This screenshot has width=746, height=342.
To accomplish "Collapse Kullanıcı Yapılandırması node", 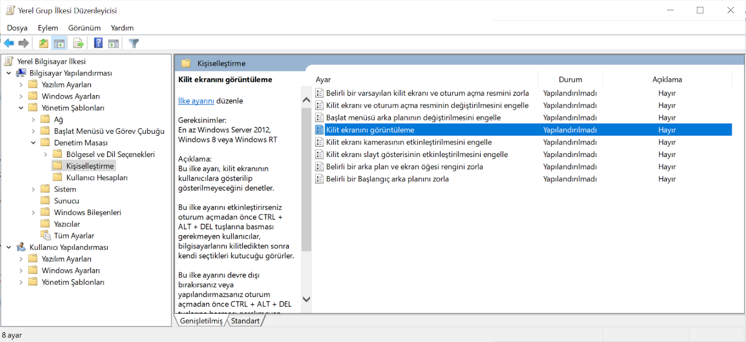I will point(9,247).
